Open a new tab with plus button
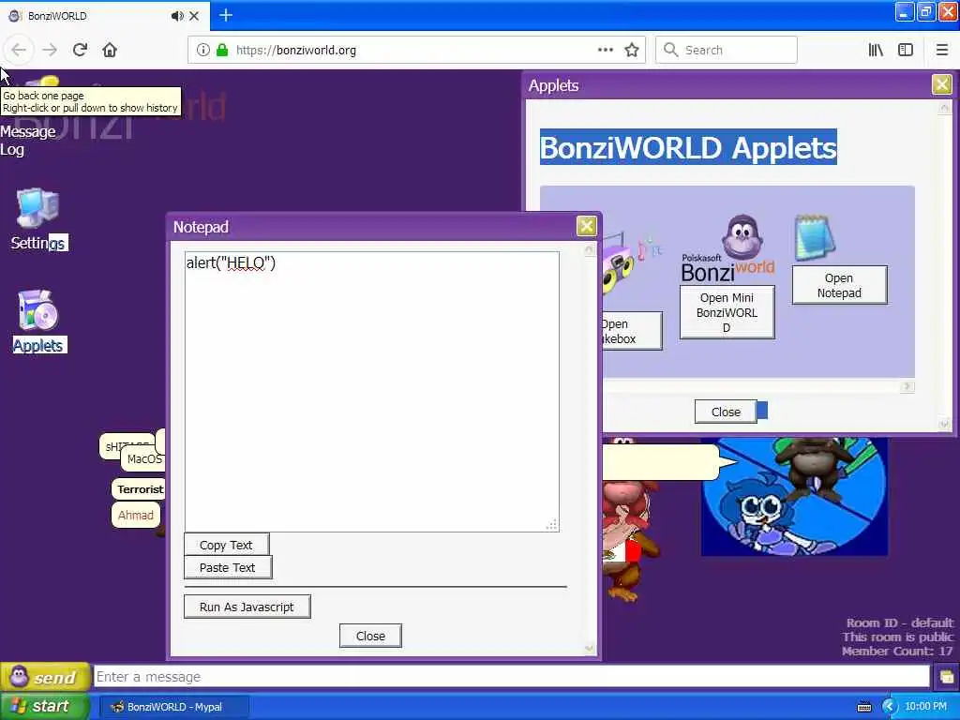Viewport: 960px width, 720px height. pos(226,15)
